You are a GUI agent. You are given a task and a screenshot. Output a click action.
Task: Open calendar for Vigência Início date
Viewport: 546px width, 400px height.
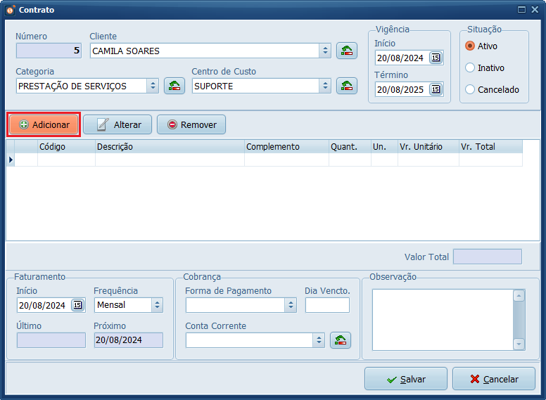(436, 58)
